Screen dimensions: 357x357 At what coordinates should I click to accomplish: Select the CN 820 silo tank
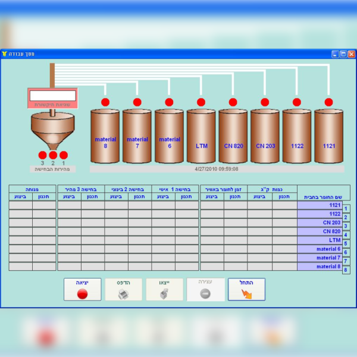233,136
